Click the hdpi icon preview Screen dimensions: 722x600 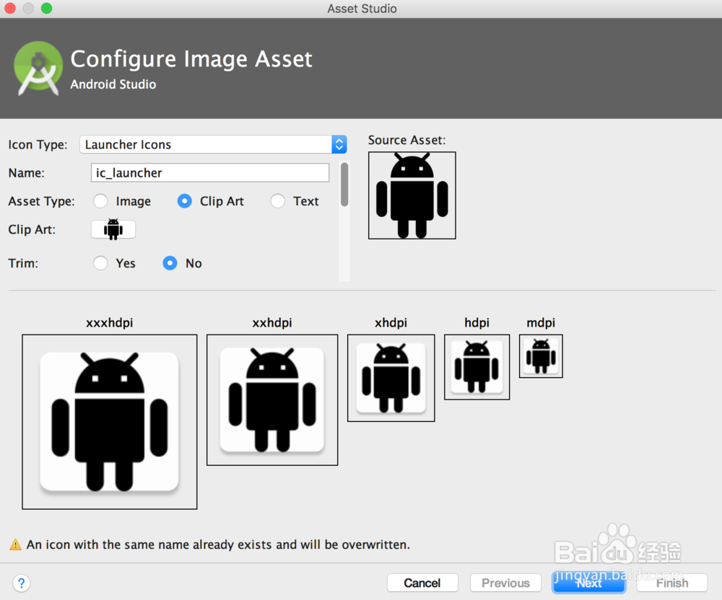(x=477, y=367)
